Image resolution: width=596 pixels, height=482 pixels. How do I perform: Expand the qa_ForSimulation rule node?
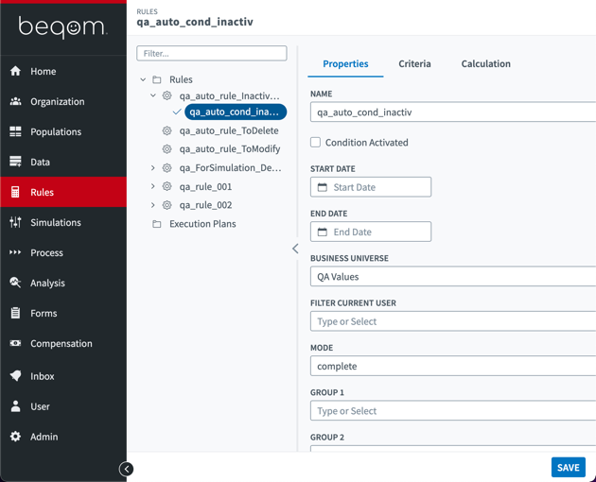click(x=153, y=168)
